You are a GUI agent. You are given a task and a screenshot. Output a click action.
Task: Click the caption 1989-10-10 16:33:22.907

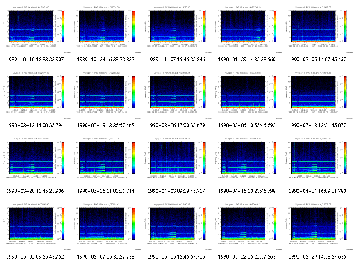35,60
